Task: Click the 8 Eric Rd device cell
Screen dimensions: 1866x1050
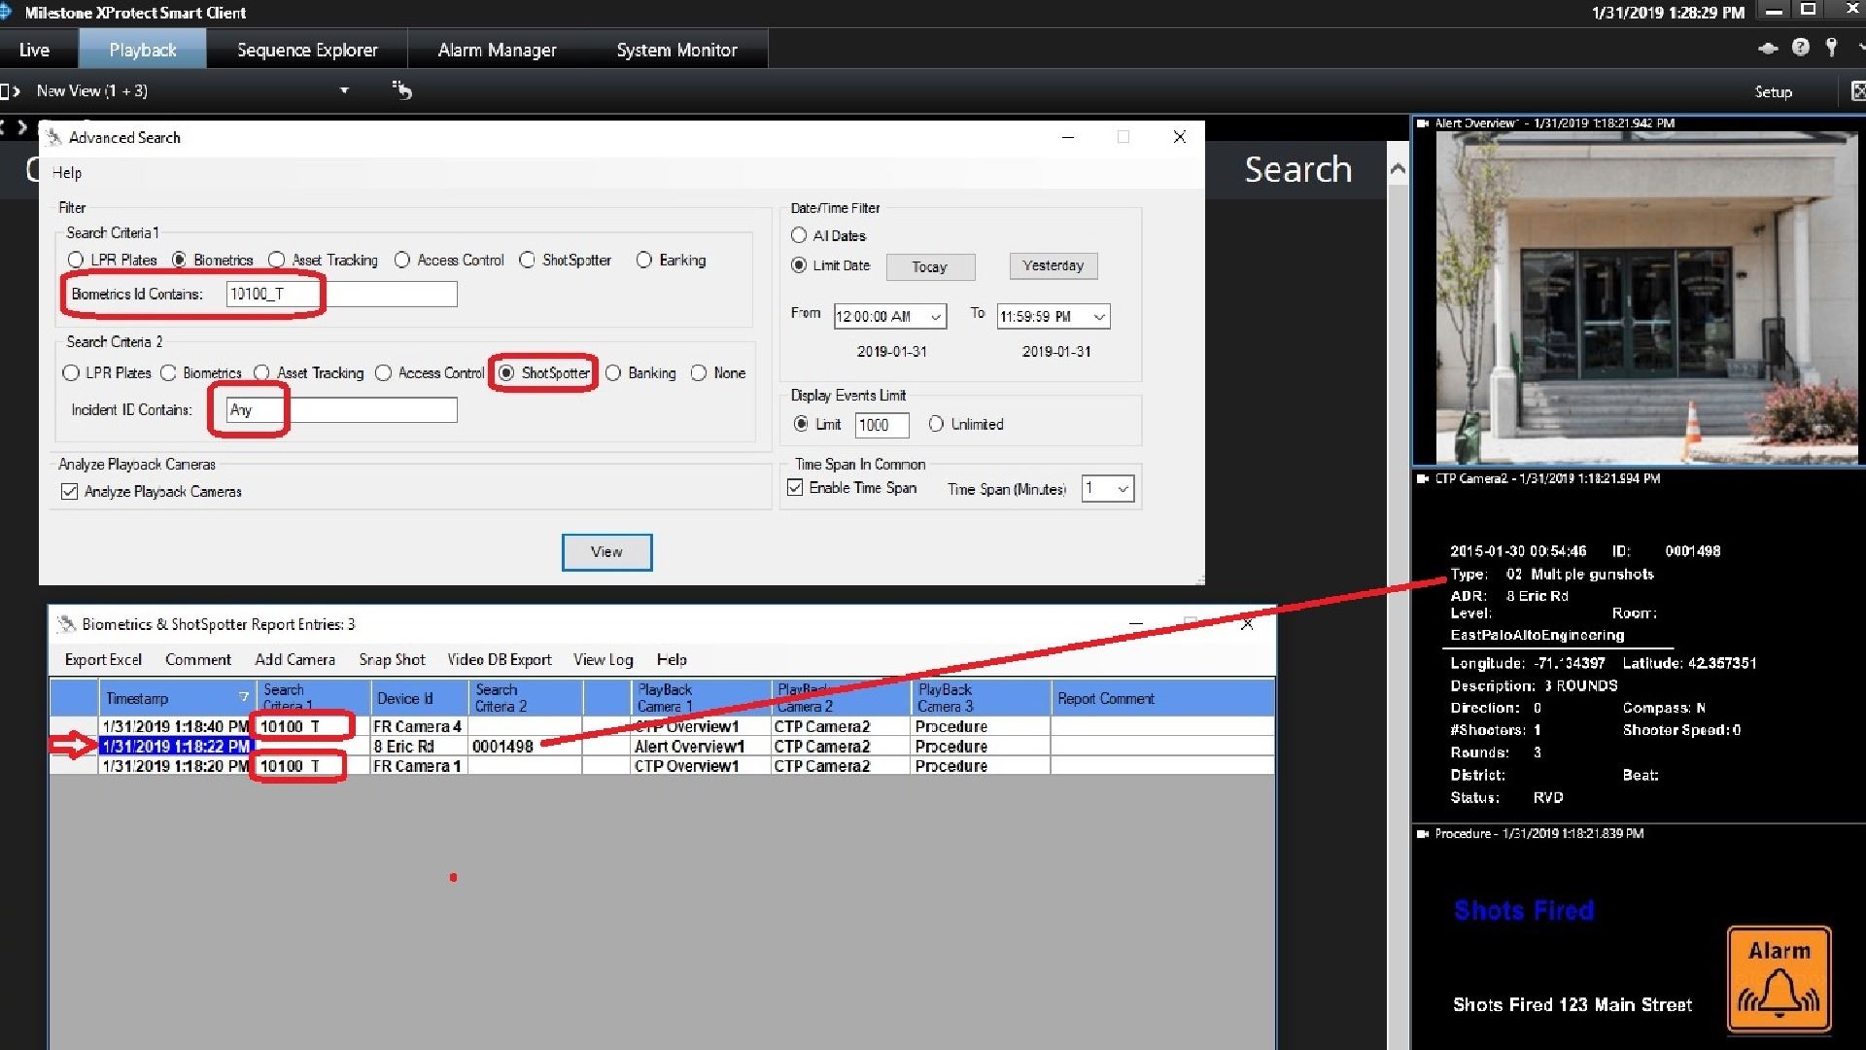Action: point(419,746)
